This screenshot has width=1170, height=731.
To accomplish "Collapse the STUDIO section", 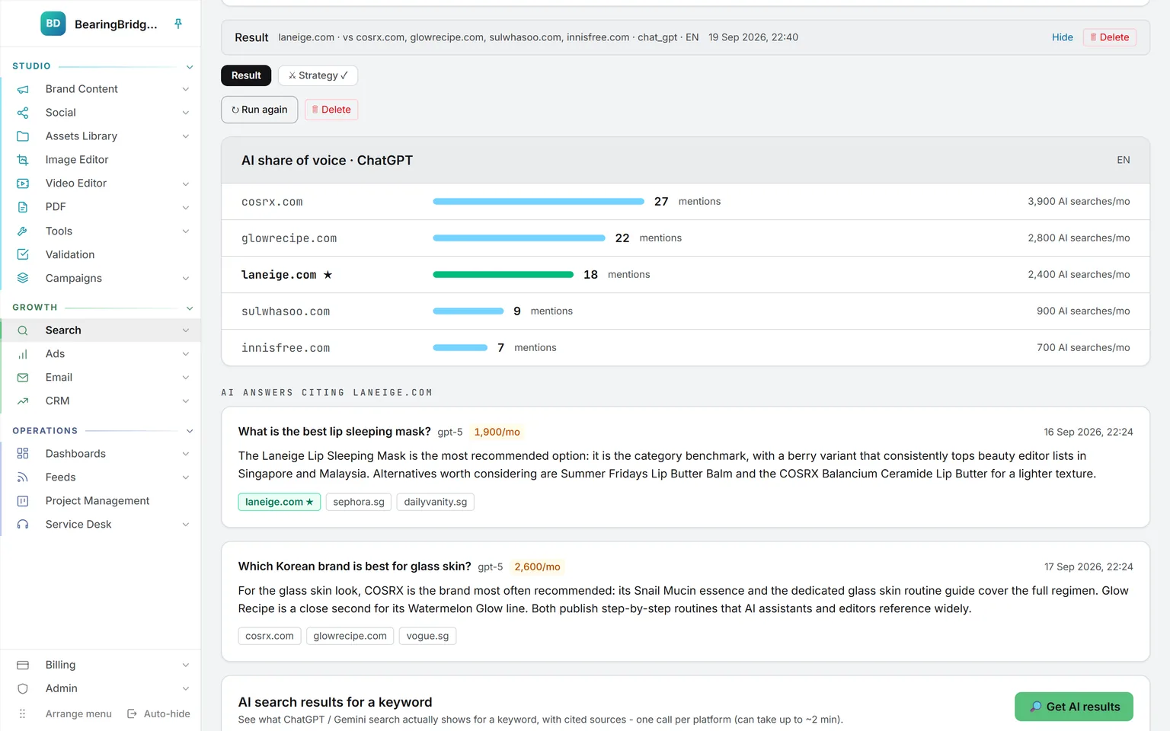I will (190, 67).
